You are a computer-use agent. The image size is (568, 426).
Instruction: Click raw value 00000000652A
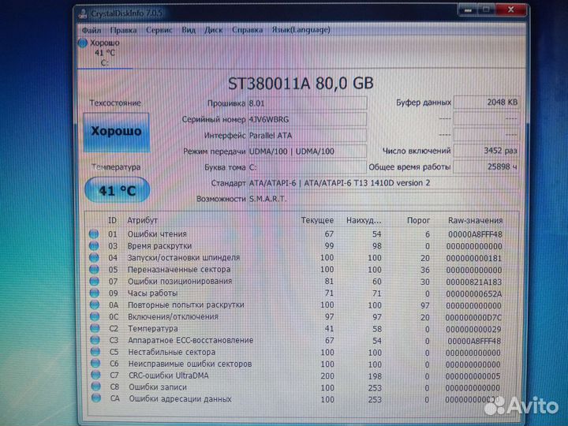(x=474, y=293)
